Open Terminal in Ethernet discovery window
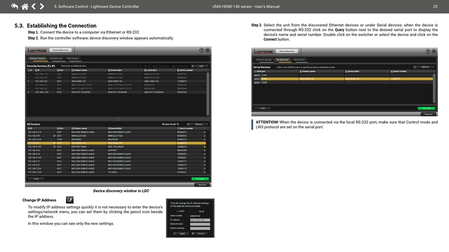Image resolution: width=449 pixels, height=252 pixels. (202, 185)
